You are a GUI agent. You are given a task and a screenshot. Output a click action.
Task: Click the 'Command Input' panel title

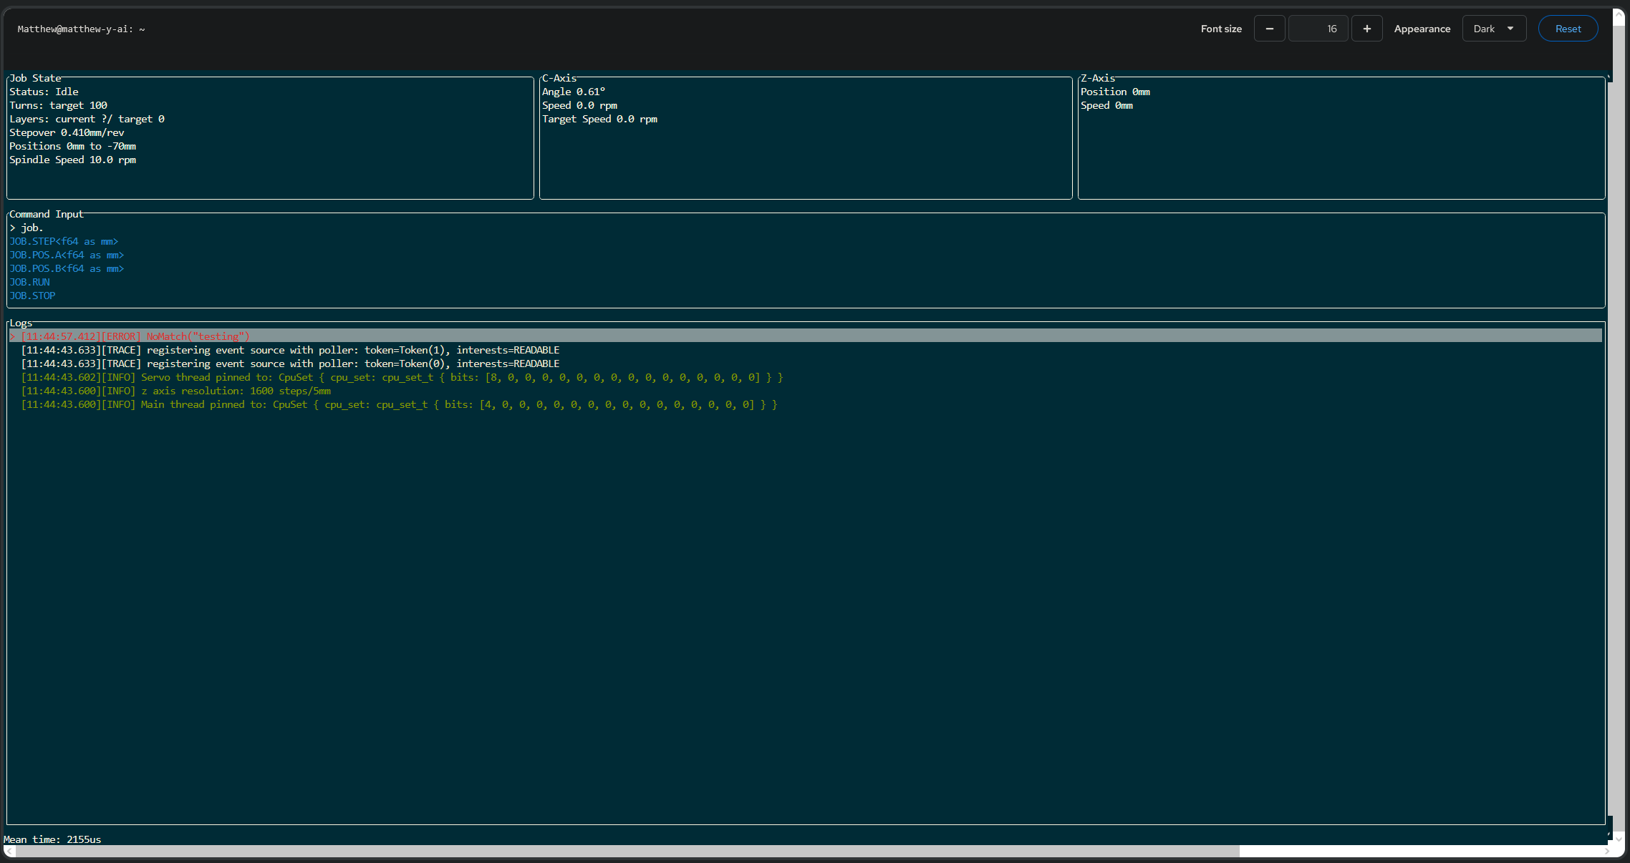click(47, 214)
